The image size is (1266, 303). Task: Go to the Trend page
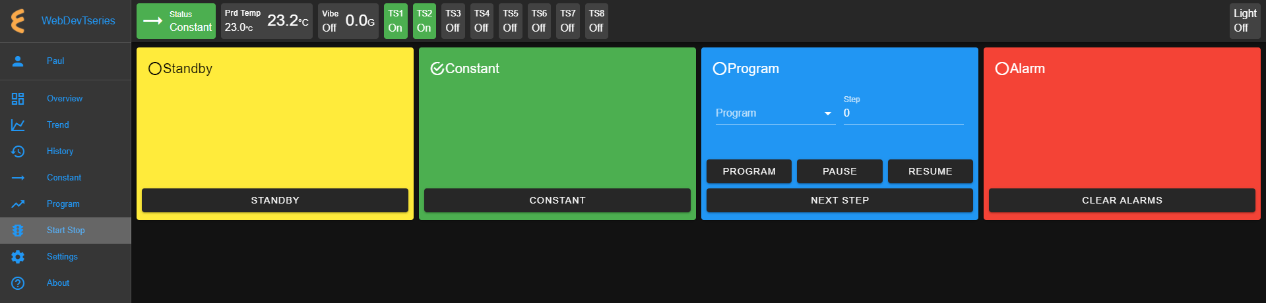(x=65, y=125)
